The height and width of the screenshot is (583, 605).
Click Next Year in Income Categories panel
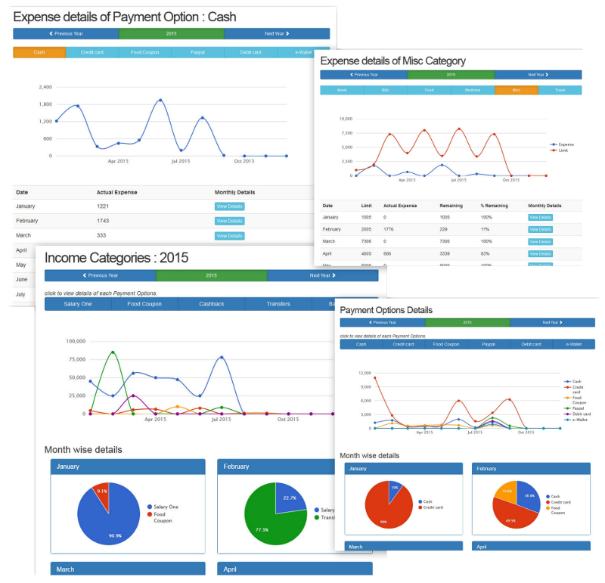[x=323, y=275]
